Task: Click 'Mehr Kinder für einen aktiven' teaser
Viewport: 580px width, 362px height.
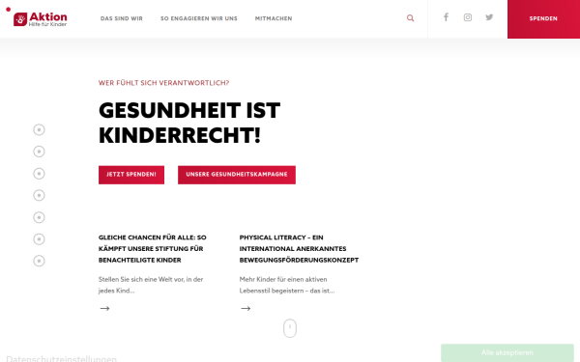Action: tap(287, 285)
